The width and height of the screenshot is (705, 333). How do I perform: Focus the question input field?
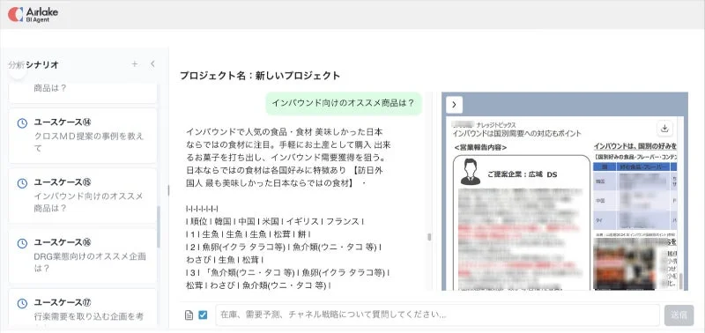(x=437, y=315)
